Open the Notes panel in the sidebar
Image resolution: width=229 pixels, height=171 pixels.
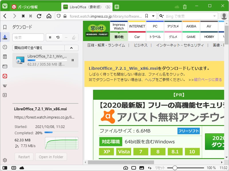(x=4, y=56)
